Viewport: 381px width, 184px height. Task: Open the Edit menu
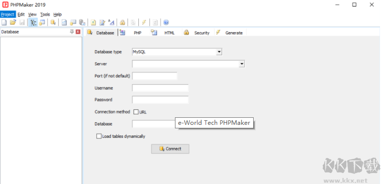tap(21, 15)
